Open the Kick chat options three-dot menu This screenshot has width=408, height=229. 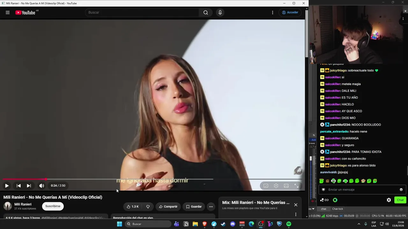403,19
